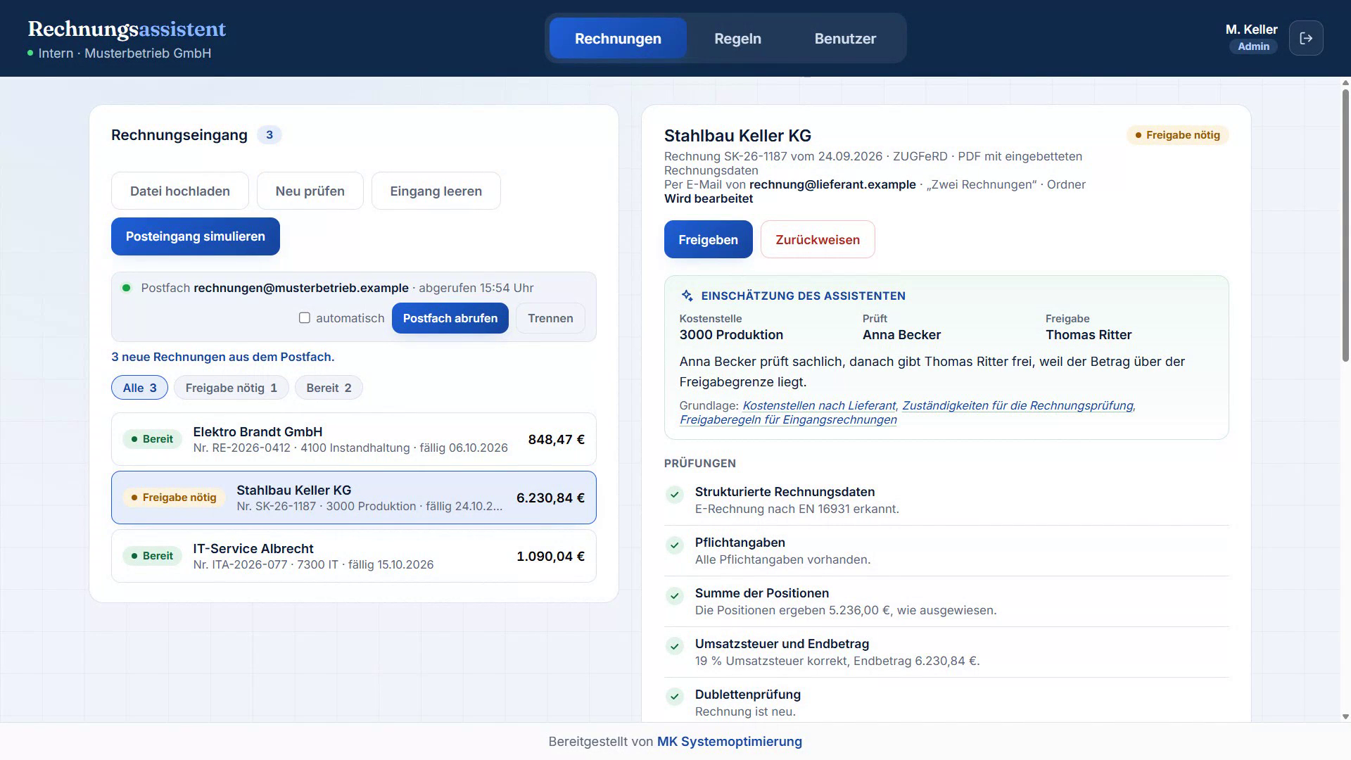Select the IT-Service Albrecht invoice row
Viewport: 1351px width, 760px height.
pyautogui.click(x=354, y=556)
